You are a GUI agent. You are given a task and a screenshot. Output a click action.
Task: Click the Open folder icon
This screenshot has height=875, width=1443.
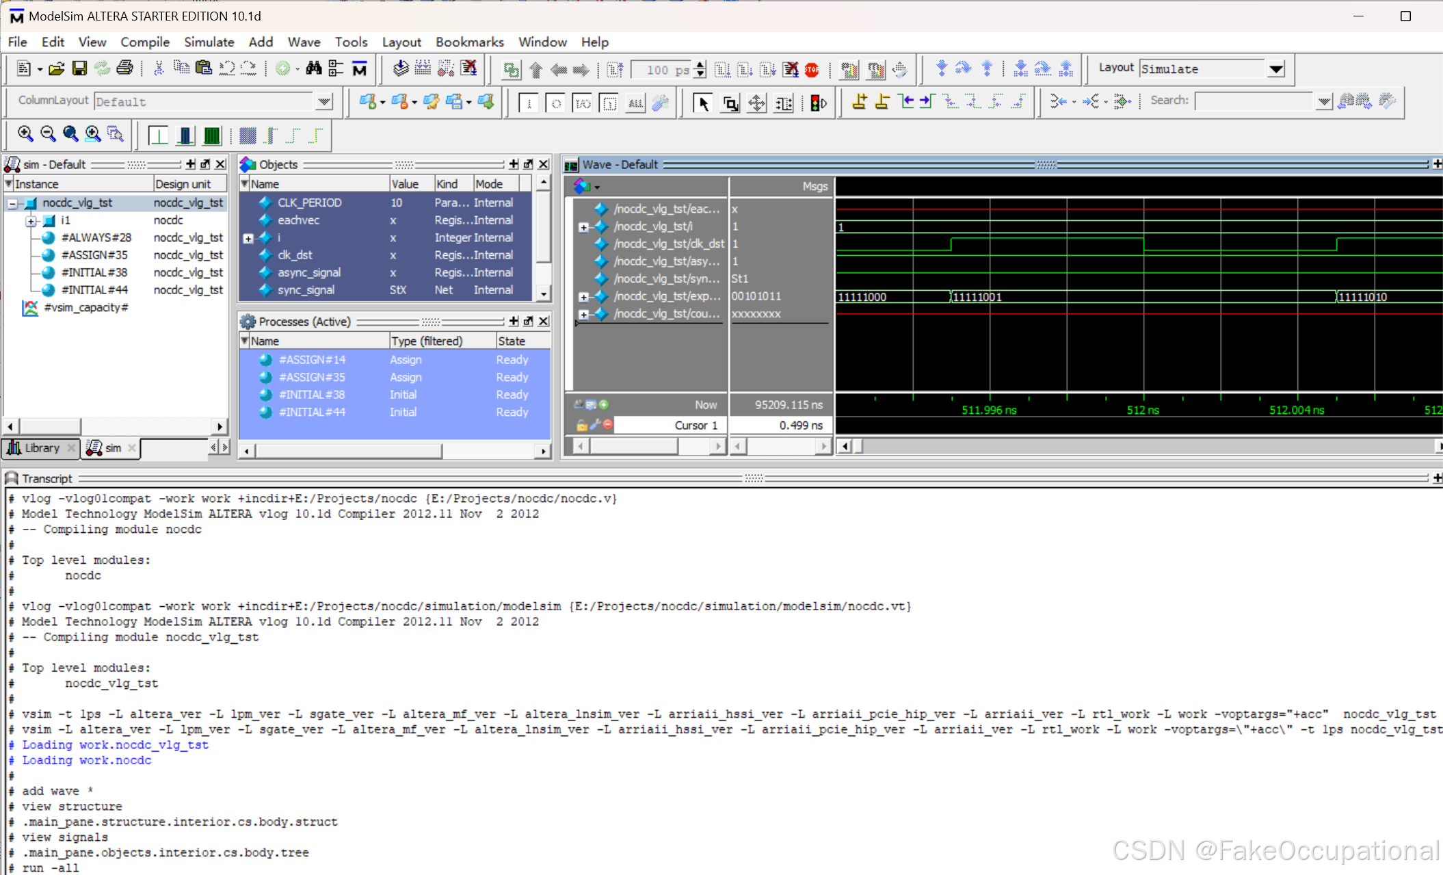57,68
